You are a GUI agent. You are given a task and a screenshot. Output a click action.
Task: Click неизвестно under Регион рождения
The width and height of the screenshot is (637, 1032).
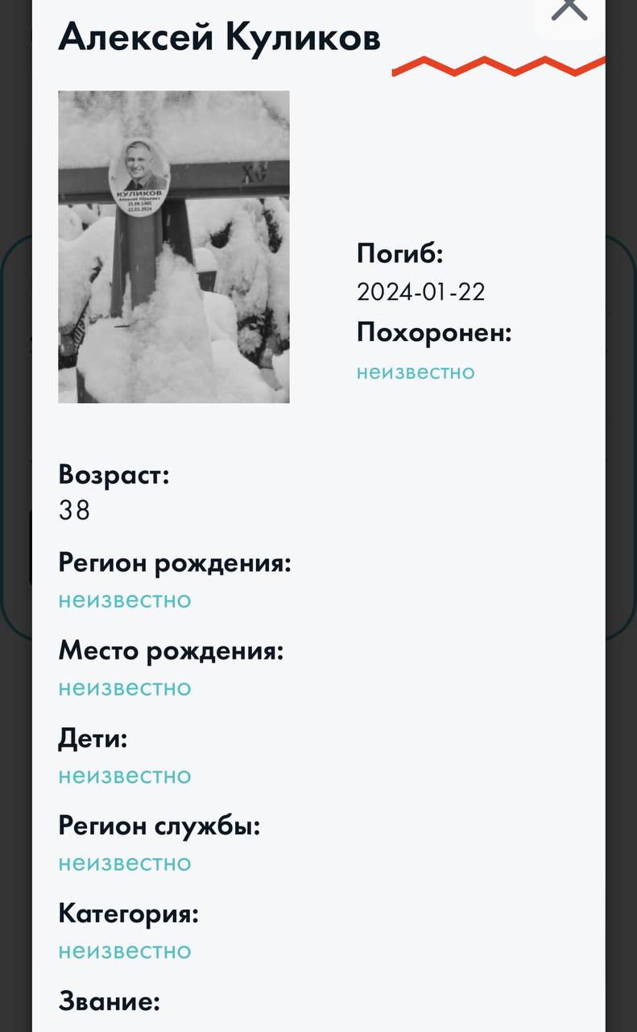point(125,600)
